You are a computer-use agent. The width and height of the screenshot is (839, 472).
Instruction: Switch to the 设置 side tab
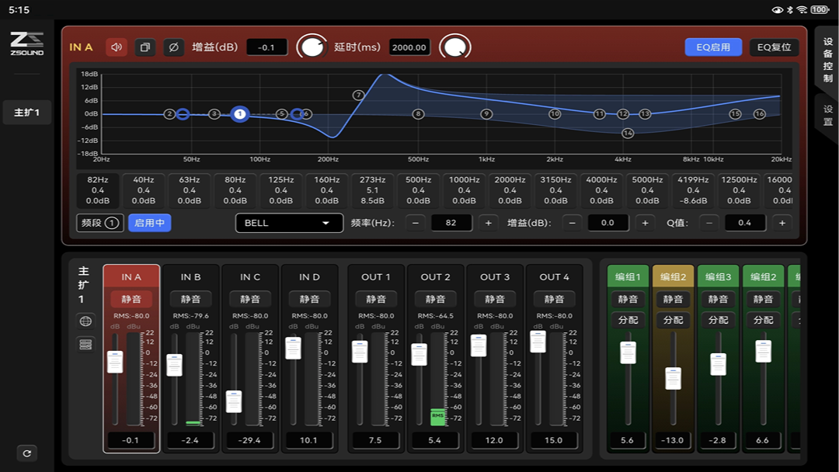click(x=827, y=116)
